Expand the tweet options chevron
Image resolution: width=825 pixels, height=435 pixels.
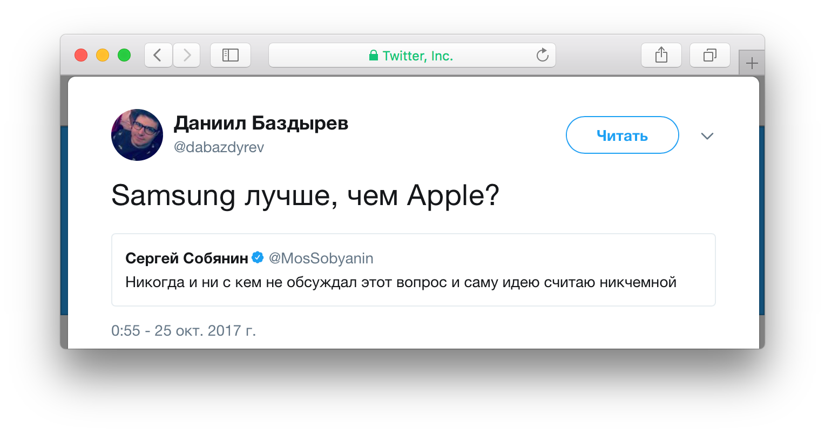click(x=707, y=136)
